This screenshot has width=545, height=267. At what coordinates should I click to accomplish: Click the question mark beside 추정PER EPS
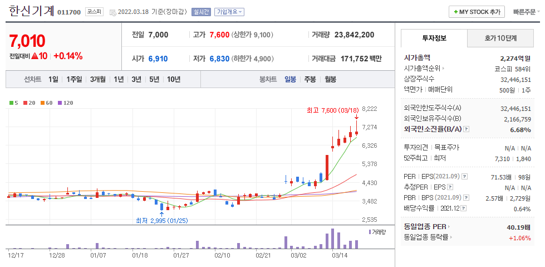pyautogui.click(x=450, y=187)
